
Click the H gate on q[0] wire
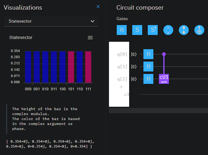(x=148, y=54)
